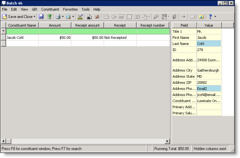Open the Help menu
Screen dimensions: 240x158
97,9
